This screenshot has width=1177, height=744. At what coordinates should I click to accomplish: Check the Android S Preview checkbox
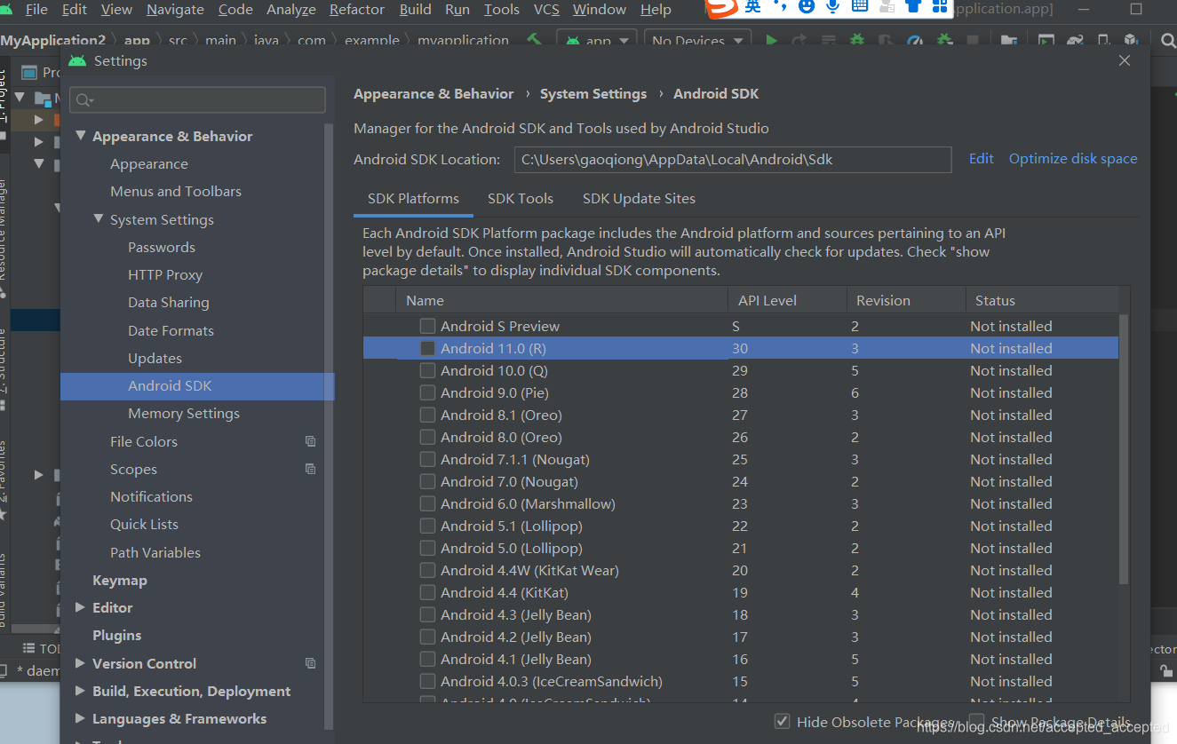(427, 326)
